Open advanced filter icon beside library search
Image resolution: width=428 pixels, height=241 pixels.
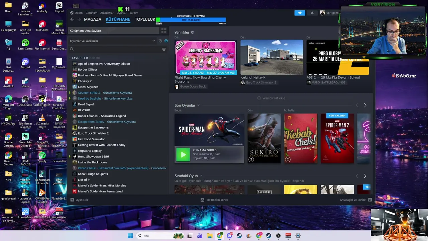coord(164,49)
